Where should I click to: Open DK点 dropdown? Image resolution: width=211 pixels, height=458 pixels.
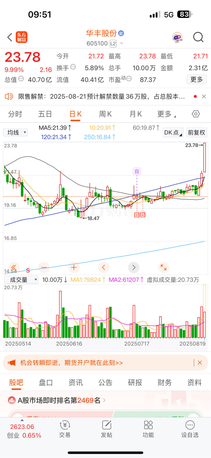click(173, 133)
